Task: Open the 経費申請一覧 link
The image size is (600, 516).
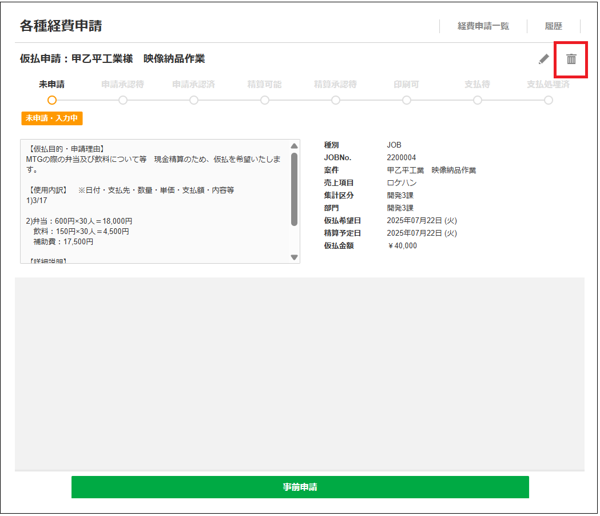Action: pyautogui.click(x=483, y=26)
